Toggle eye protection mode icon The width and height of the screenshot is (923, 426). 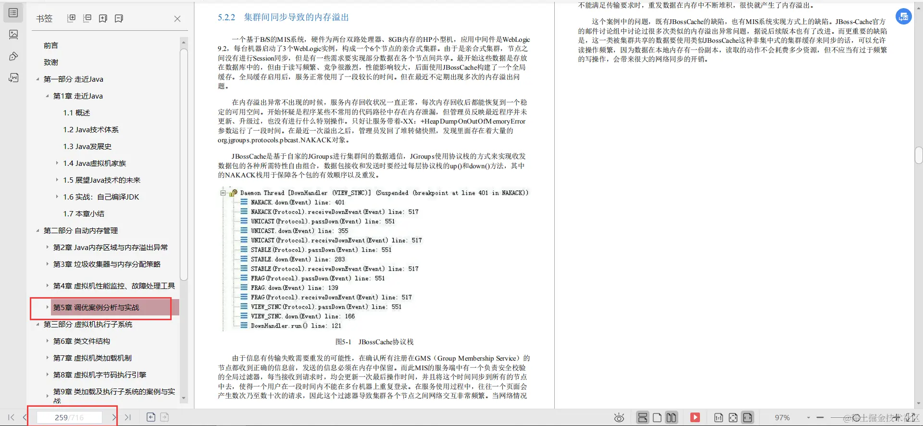tap(619, 418)
